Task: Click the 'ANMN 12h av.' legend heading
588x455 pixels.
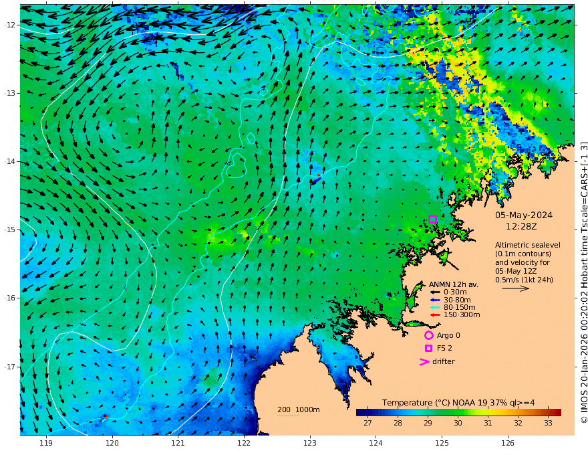Action: click(454, 284)
